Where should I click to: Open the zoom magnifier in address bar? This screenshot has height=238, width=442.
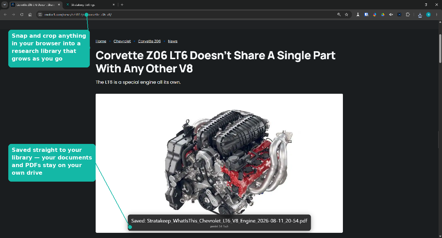click(x=339, y=15)
